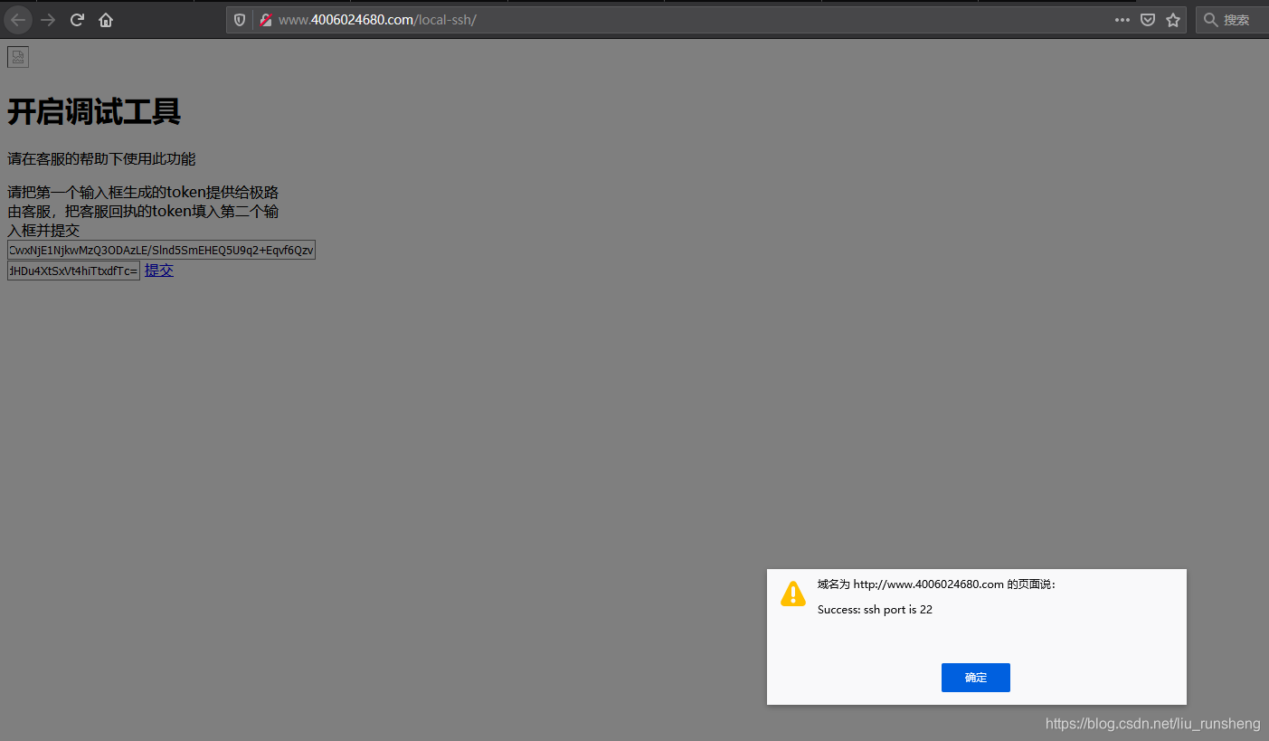This screenshot has width=1269, height=741.
Task: Open the page actions three-dot menu
Action: click(1122, 20)
